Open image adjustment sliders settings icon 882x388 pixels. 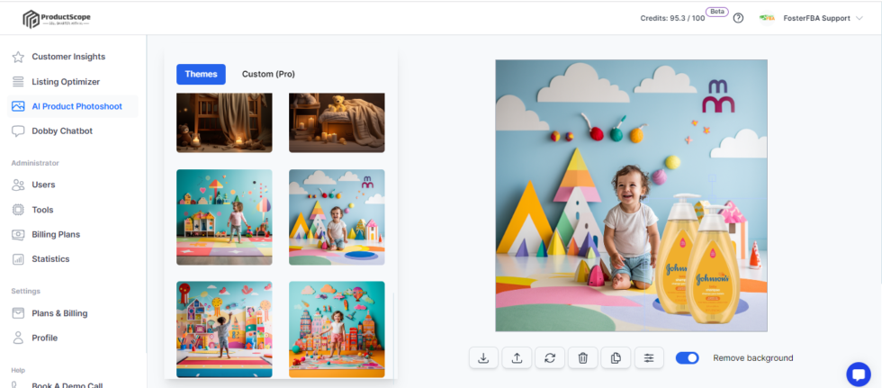649,357
